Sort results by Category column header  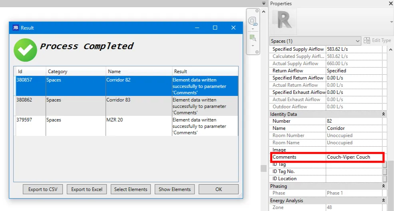click(x=76, y=72)
